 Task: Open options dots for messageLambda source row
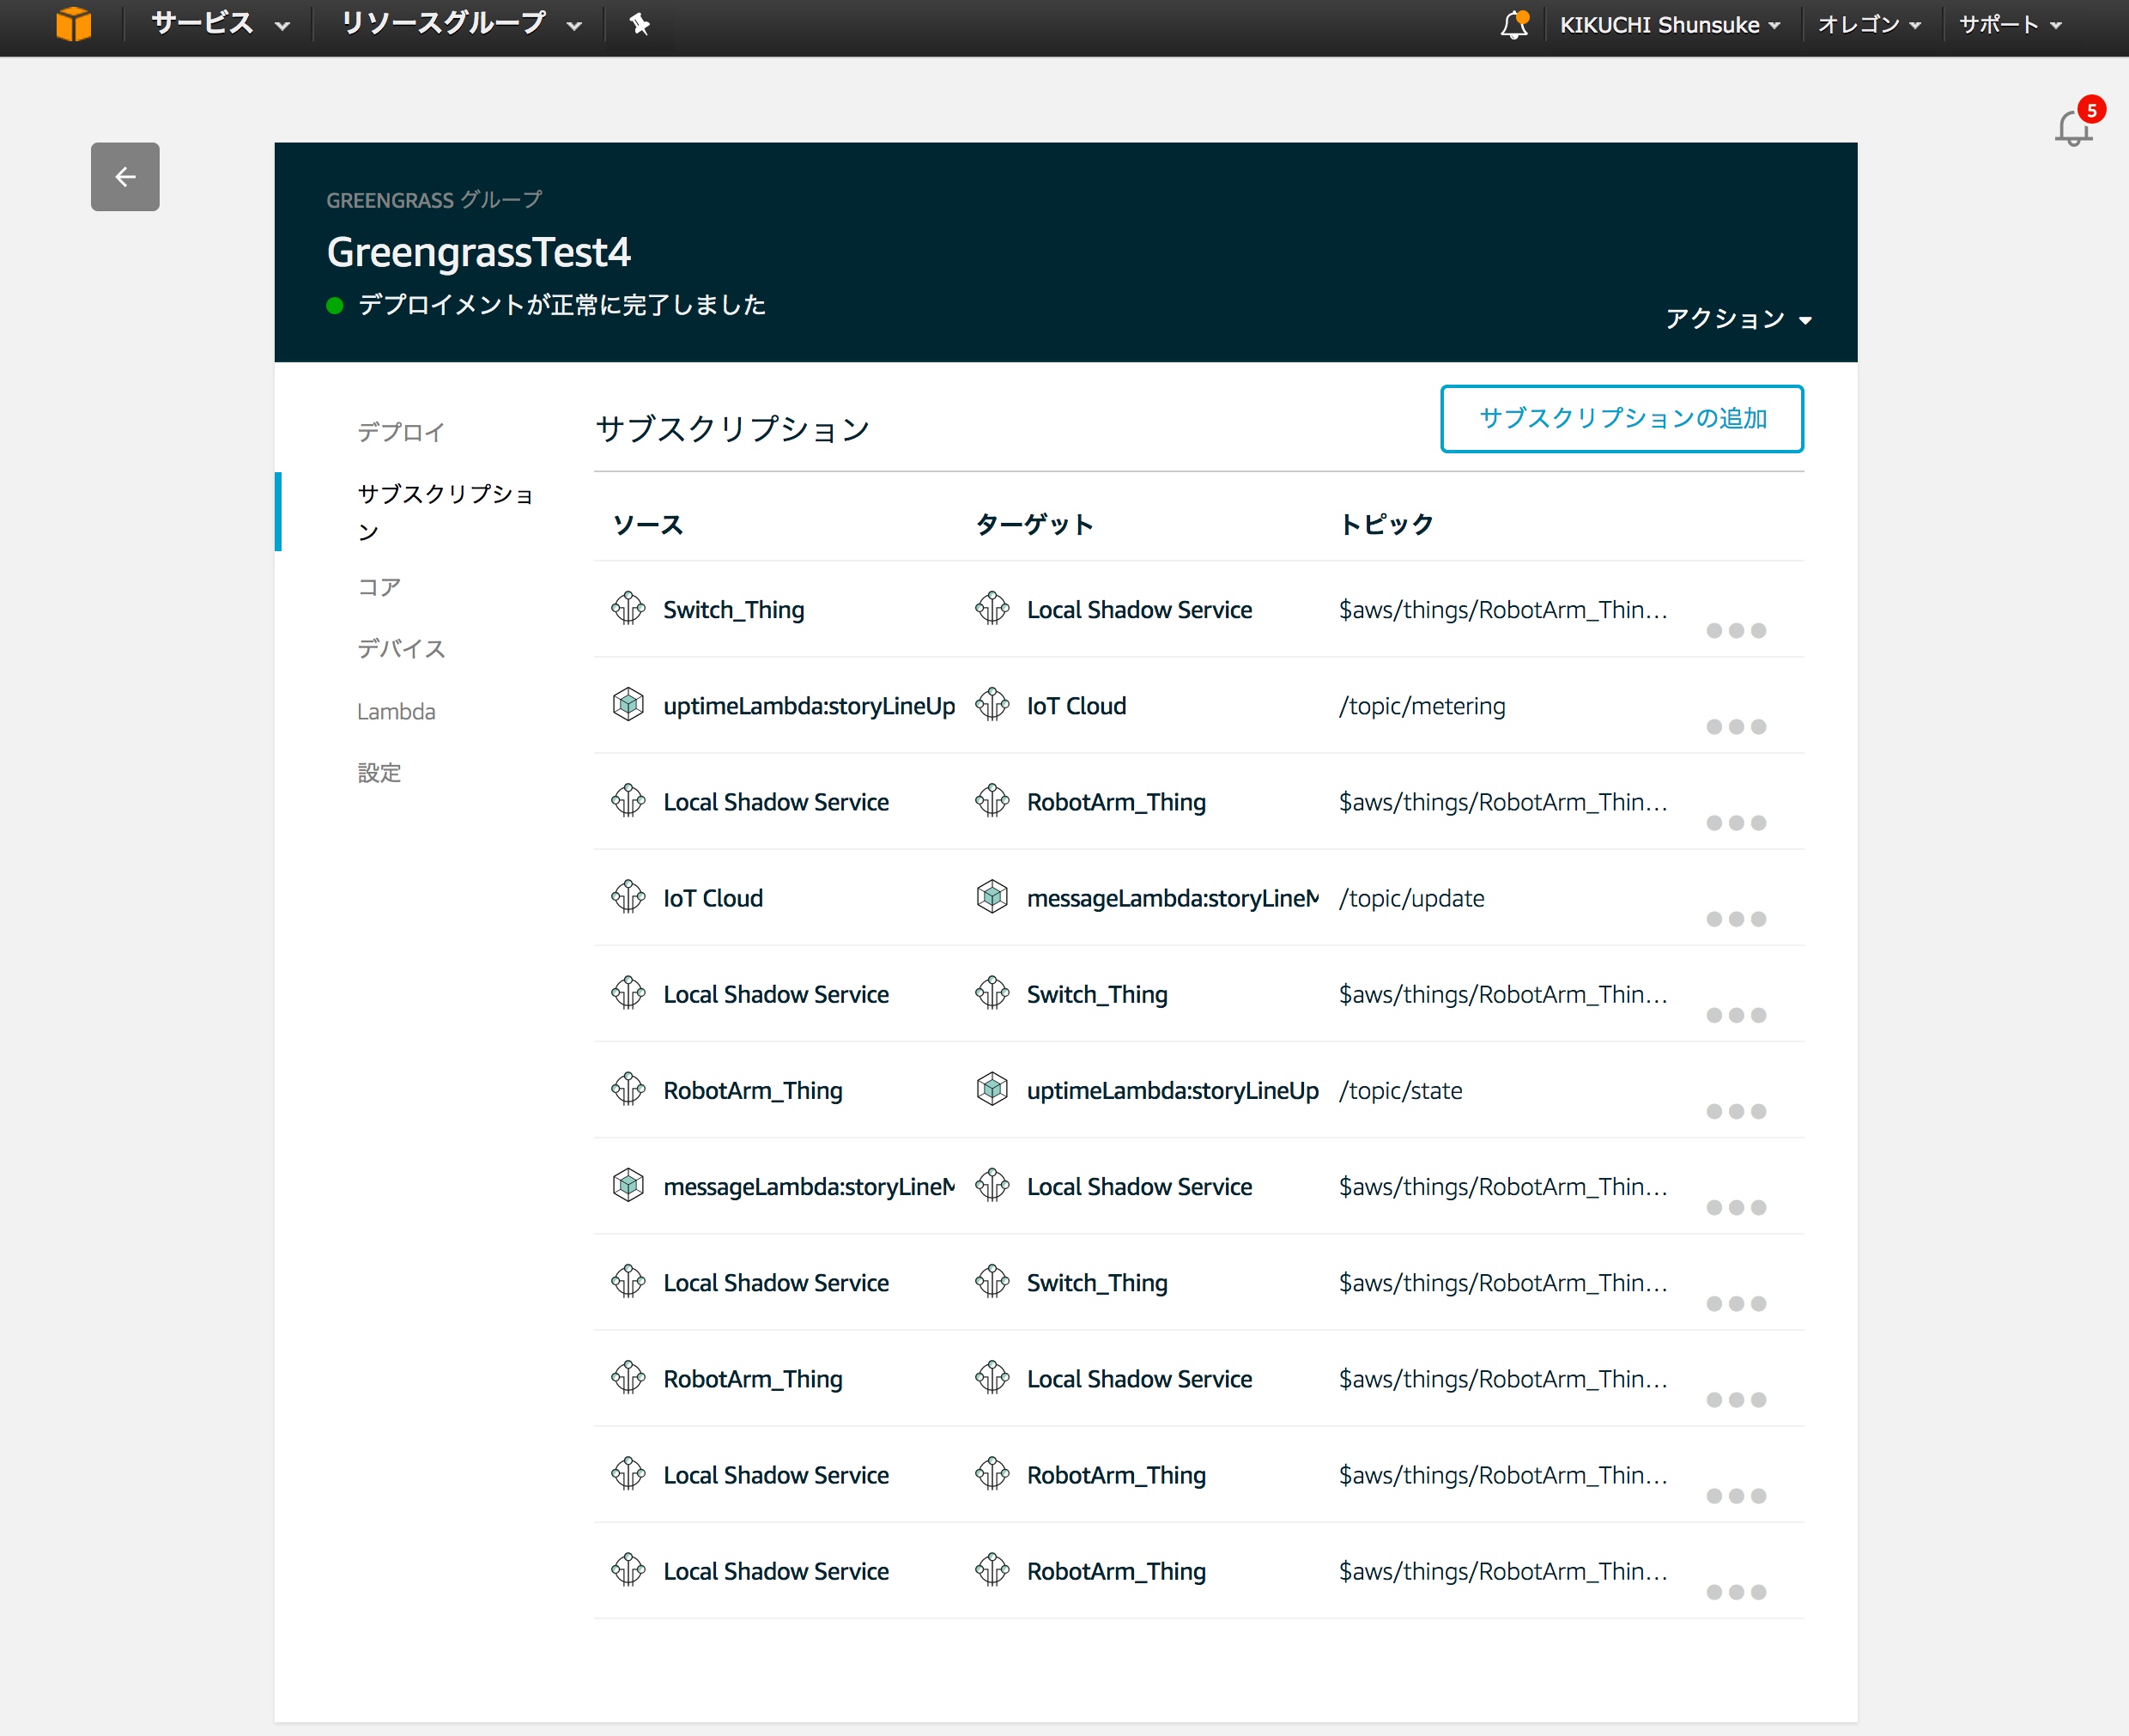(x=1736, y=1208)
